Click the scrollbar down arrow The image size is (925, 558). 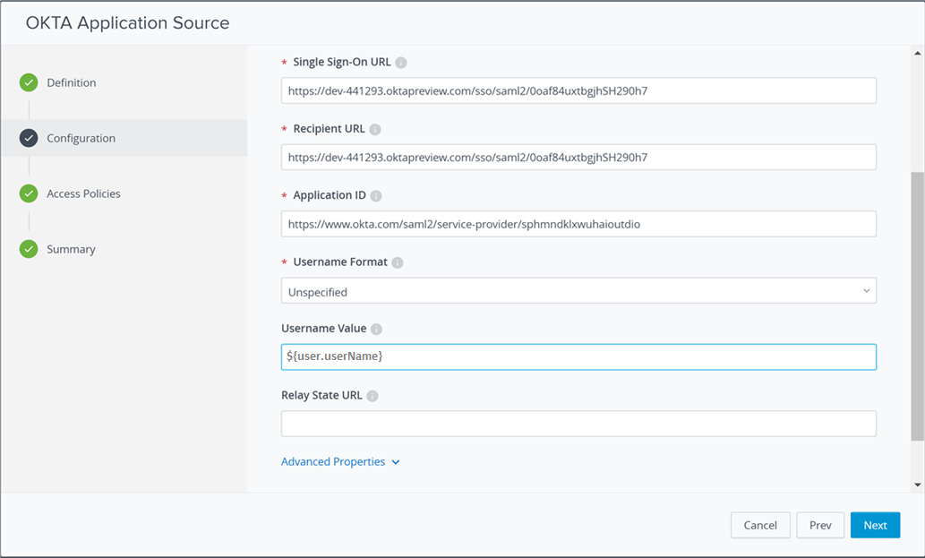[917, 485]
